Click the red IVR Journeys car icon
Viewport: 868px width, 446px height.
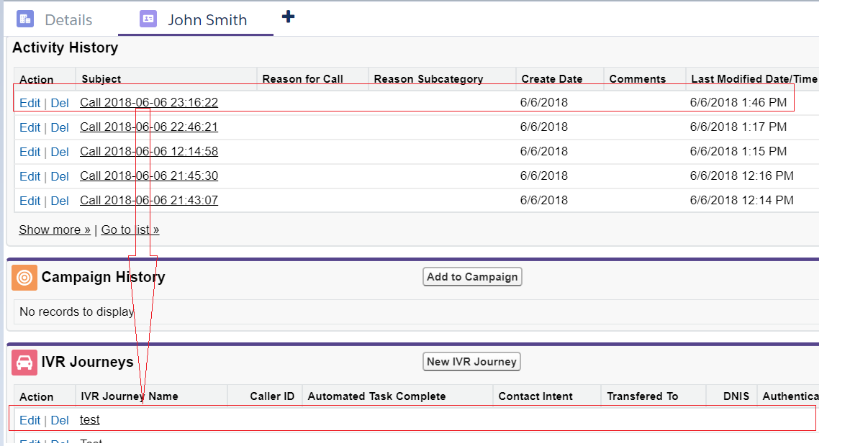click(24, 362)
